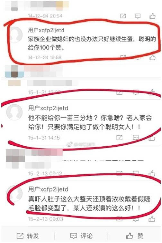
Task: Open the 家族企业做媳妇 comment text
Action: (x=92, y=43)
